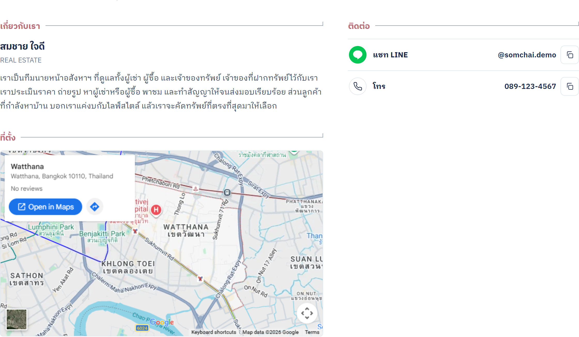This screenshot has width=579, height=337.
Task: Open map Keyboard shortcuts
Action: coord(214,332)
